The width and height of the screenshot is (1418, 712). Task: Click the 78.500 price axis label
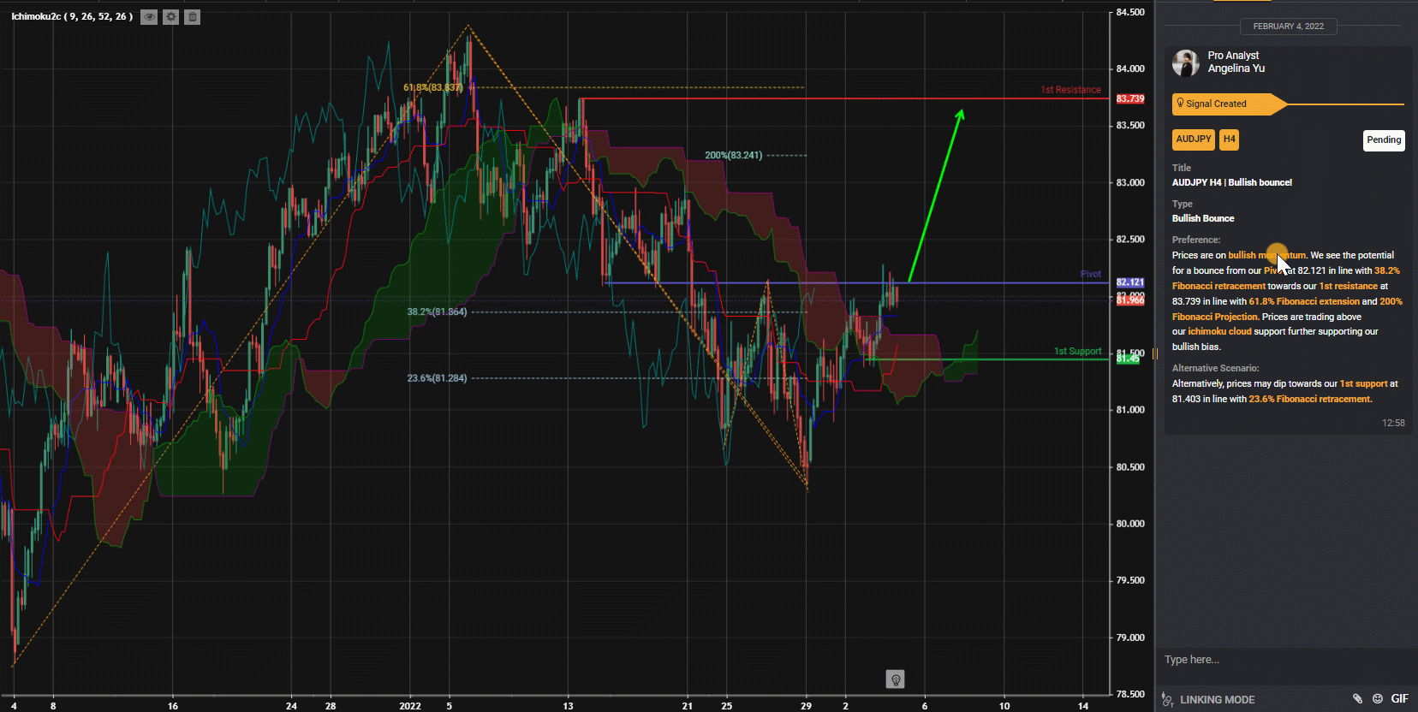[x=1130, y=694]
